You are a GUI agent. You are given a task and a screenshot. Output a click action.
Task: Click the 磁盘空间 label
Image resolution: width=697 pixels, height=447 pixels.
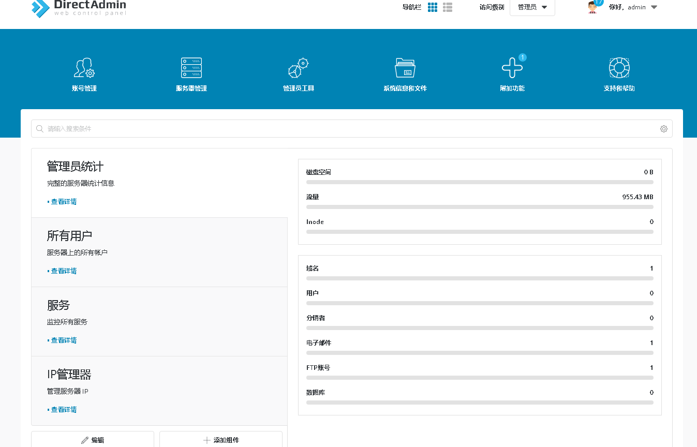click(x=318, y=172)
